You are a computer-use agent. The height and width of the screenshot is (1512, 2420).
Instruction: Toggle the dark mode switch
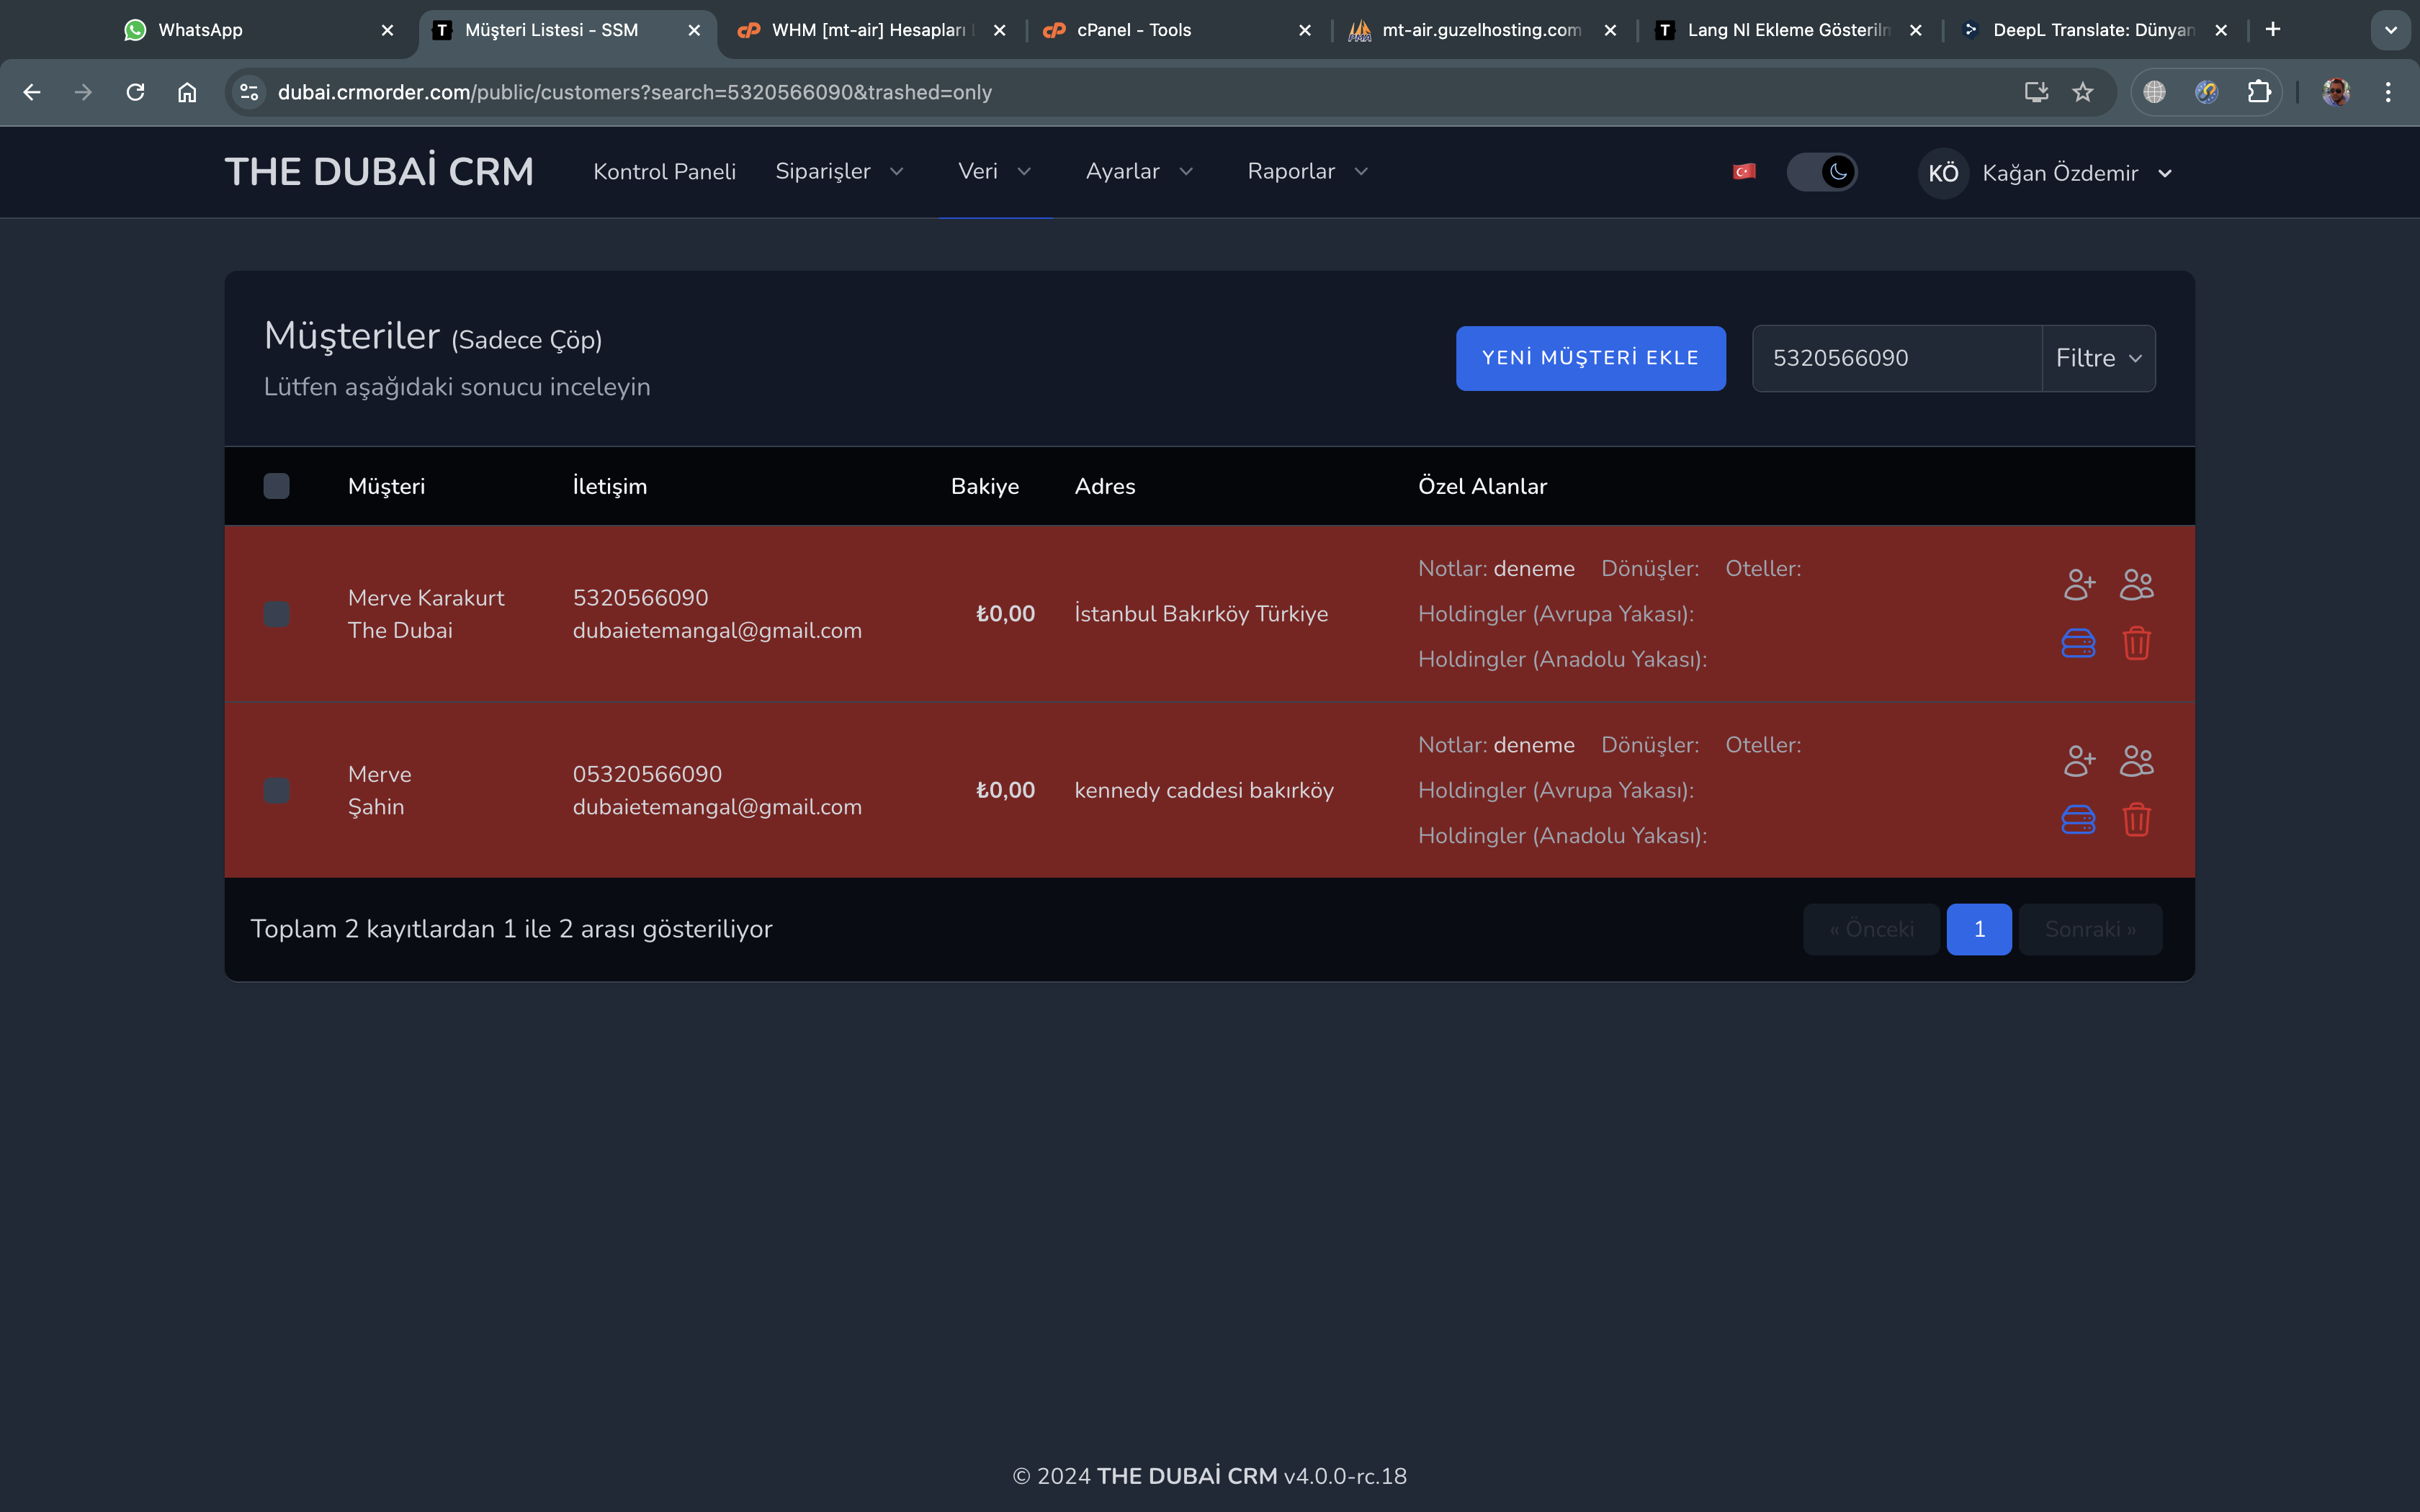pyautogui.click(x=1822, y=172)
